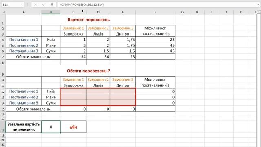This screenshot has width=261, height=147.
Task: Click 'Можливості постачальників' header in upper table
Action: tap(155, 31)
